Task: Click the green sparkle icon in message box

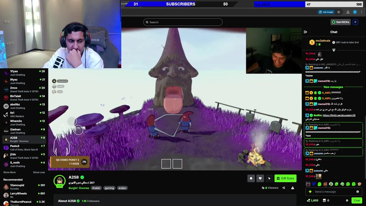Action: pyautogui.click(x=310, y=192)
